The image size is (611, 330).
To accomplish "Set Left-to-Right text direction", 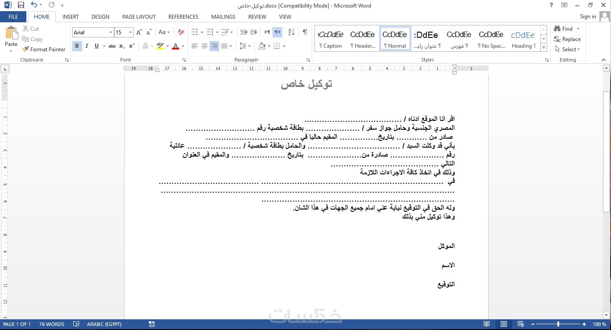I will point(268,32).
